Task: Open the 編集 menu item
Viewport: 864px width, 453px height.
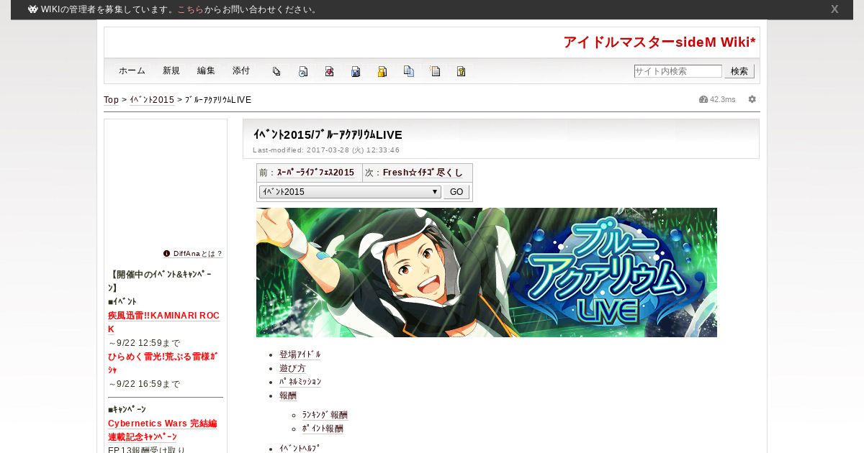Action: click(206, 71)
